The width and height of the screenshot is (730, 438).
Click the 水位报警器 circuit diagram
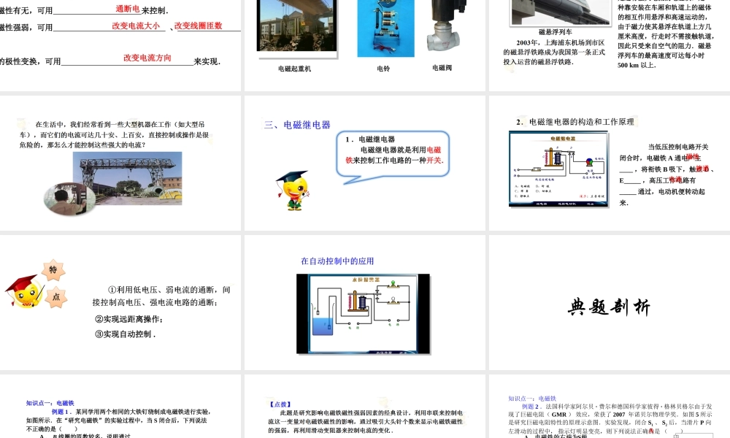pyautogui.click(x=363, y=314)
